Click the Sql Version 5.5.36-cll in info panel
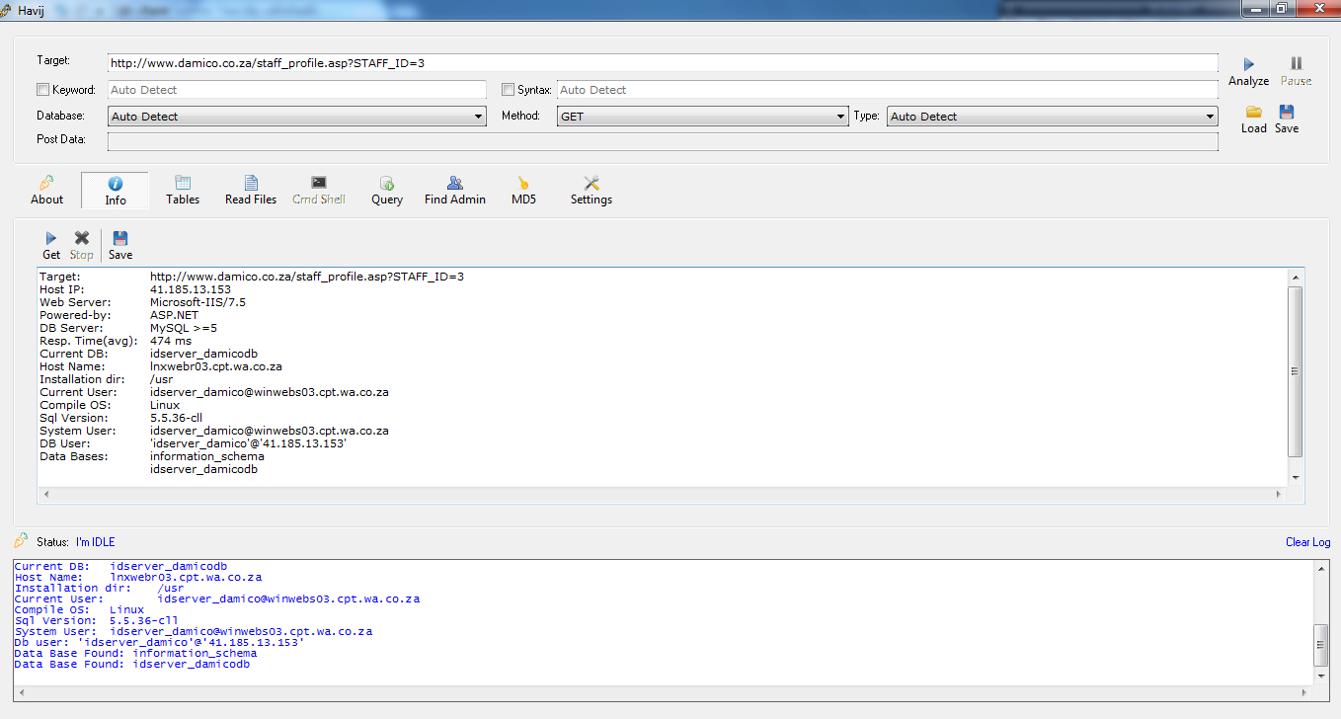Screen dimensions: 1341x719 click(x=176, y=418)
